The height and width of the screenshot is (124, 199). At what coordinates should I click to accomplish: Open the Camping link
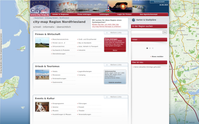click(82, 75)
